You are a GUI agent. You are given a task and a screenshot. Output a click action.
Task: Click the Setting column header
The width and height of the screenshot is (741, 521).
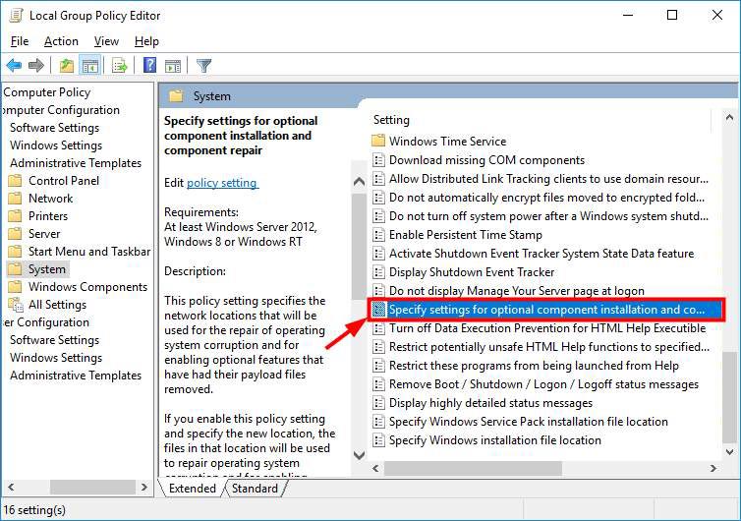pos(392,120)
